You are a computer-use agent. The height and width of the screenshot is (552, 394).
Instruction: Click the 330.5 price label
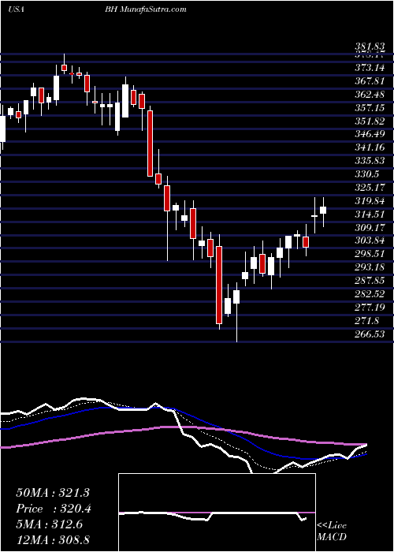pos(366,175)
